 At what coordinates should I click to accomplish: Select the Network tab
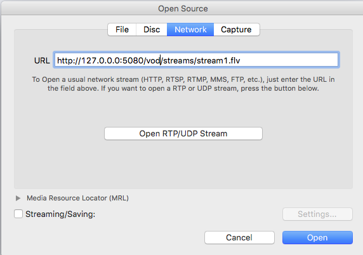pyautogui.click(x=190, y=30)
